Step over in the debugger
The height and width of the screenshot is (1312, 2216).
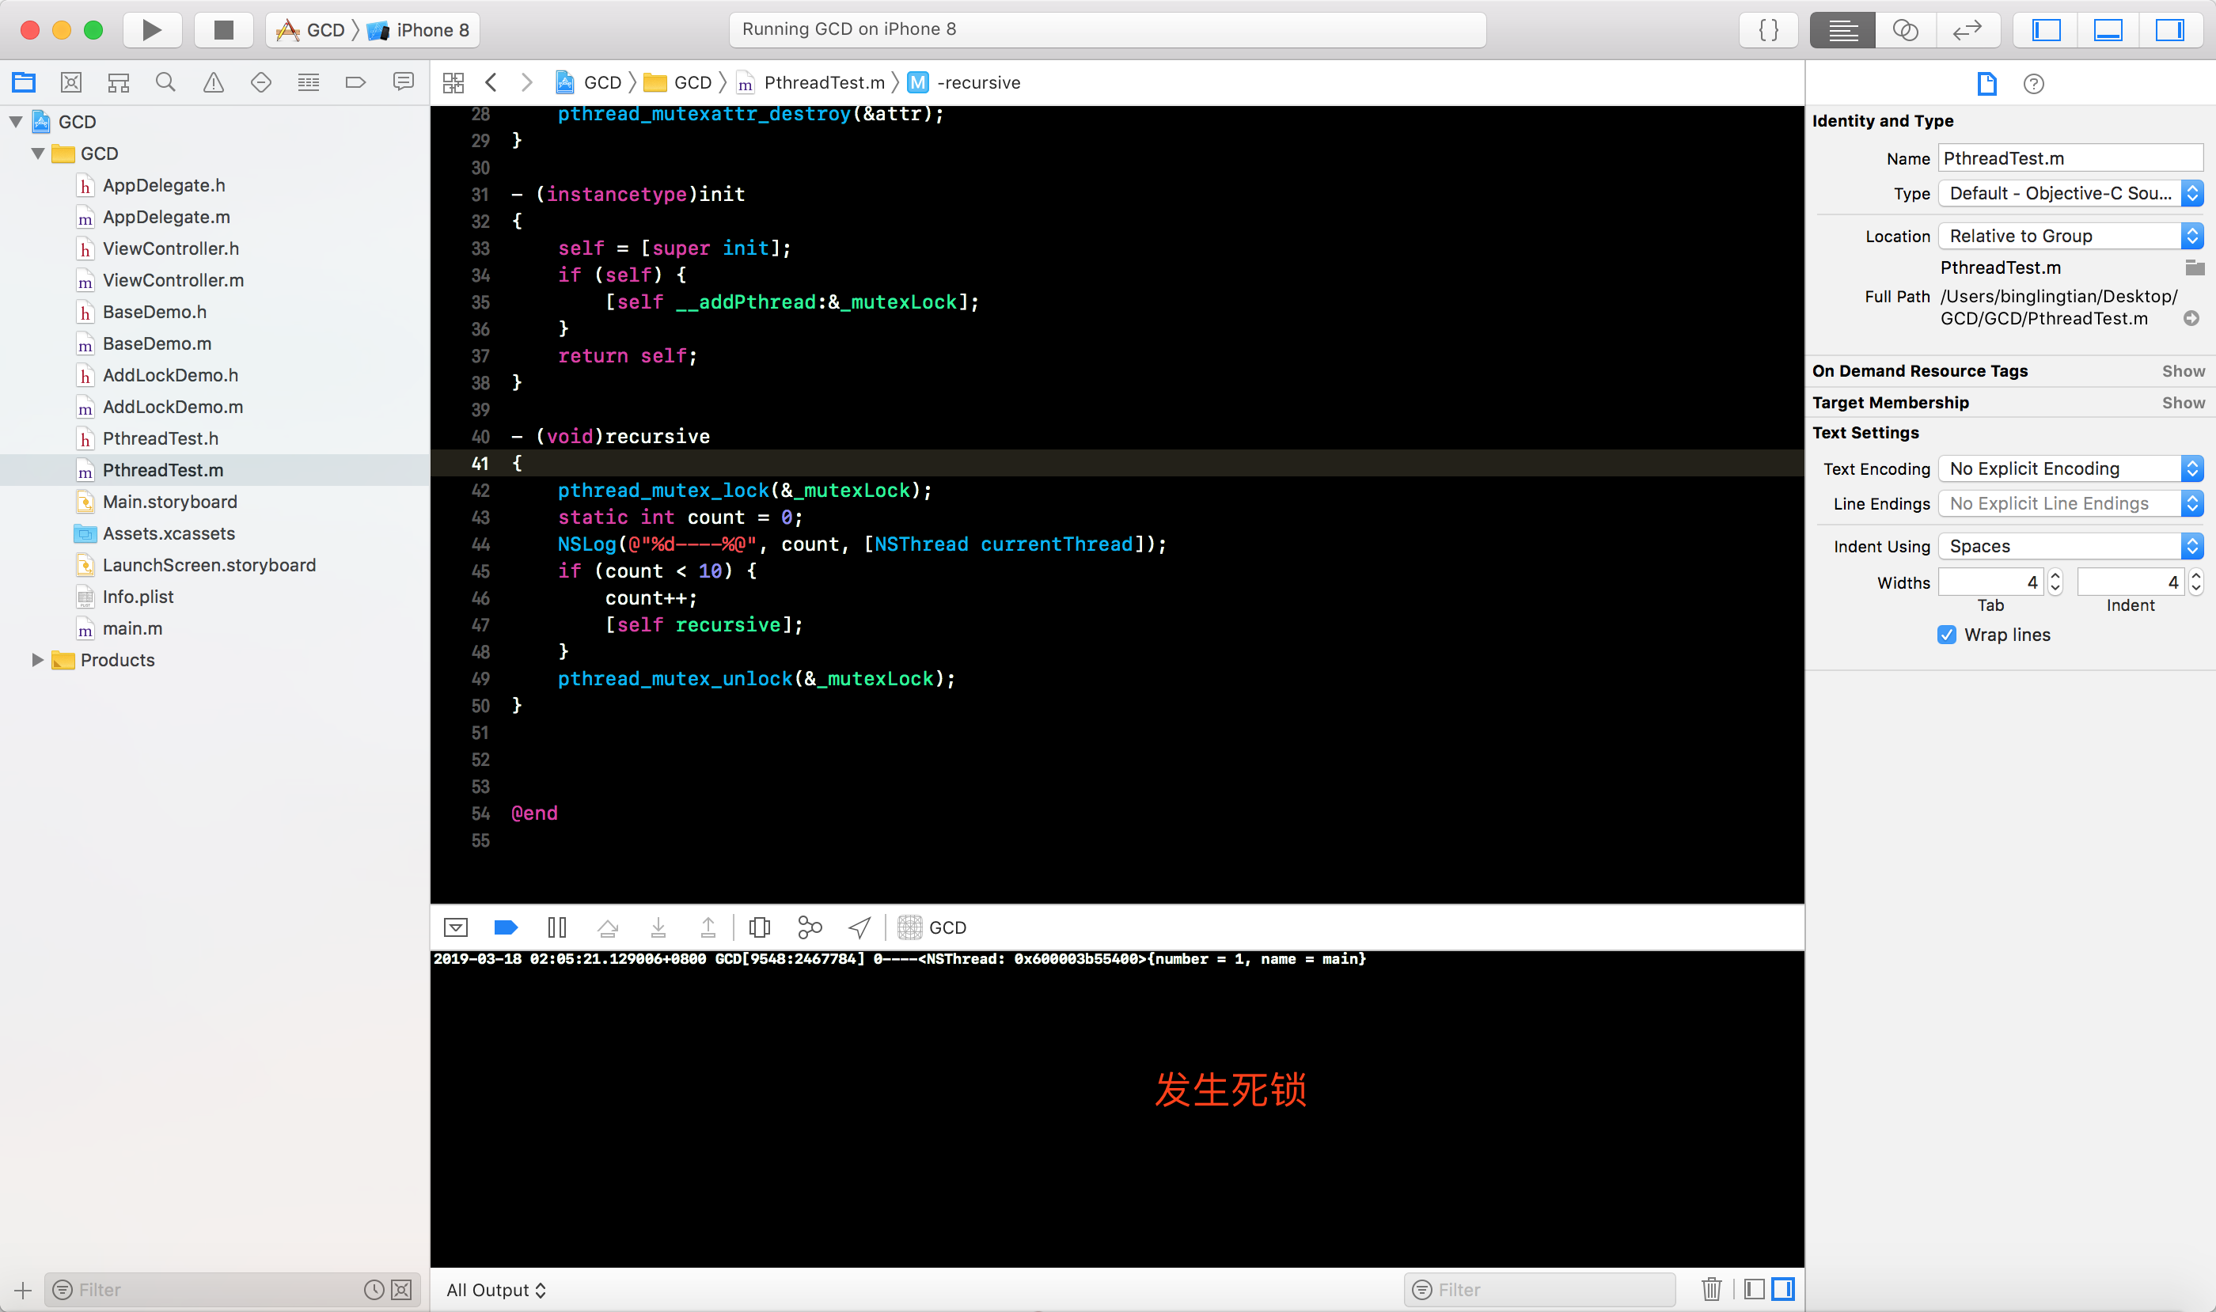point(608,927)
